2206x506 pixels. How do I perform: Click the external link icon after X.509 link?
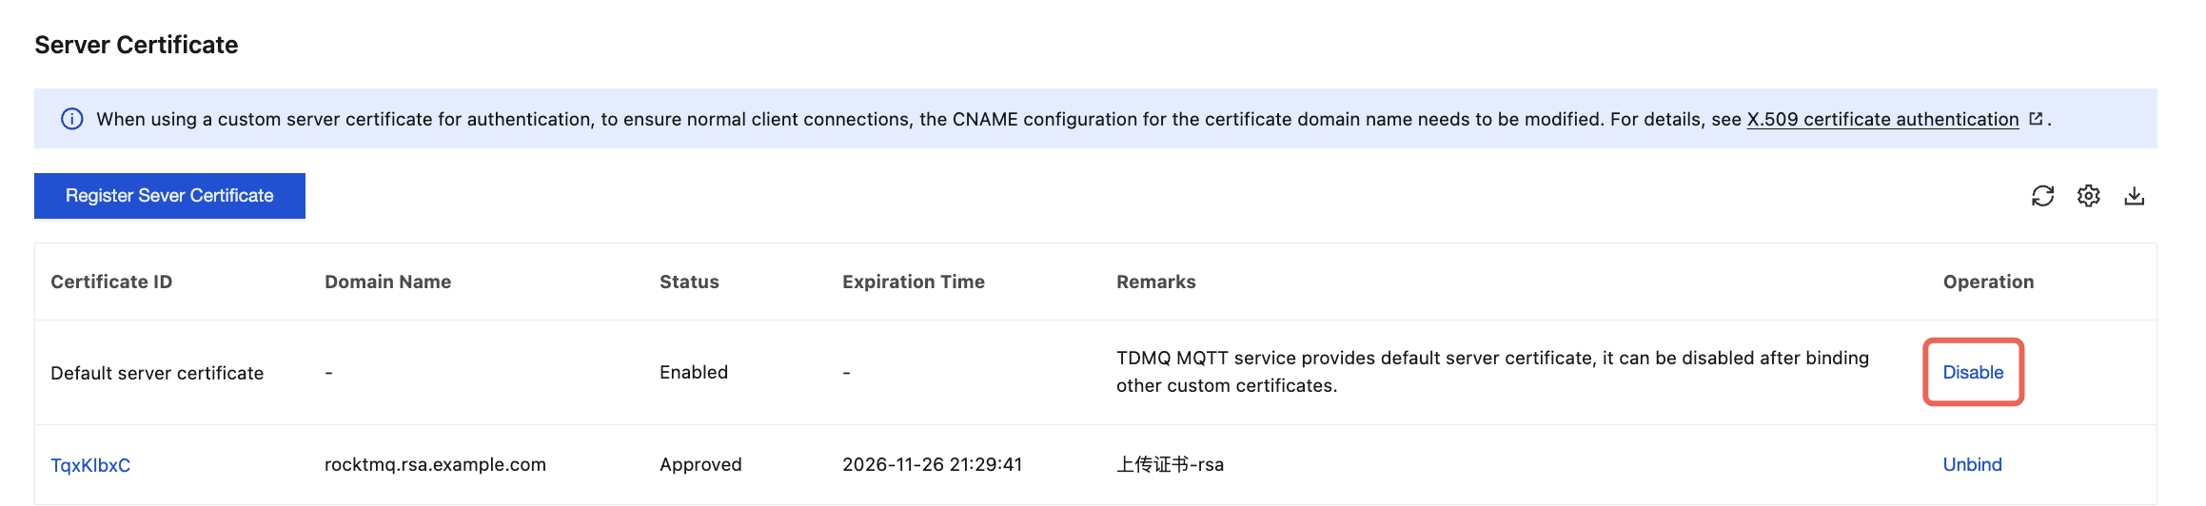coord(2036,119)
